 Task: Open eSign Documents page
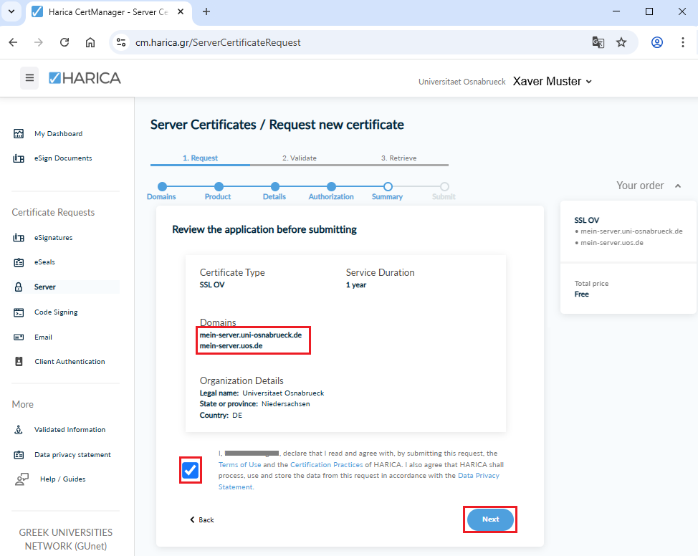click(x=63, y=158)
